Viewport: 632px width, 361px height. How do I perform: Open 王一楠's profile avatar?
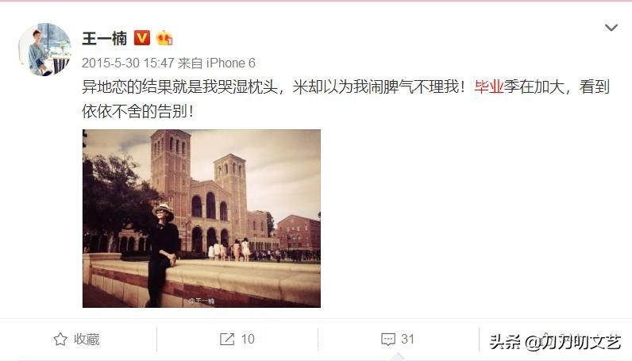pyautogui.click(x=44, y=49)
